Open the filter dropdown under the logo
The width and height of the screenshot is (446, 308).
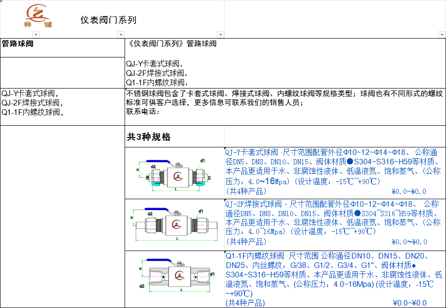pyautogui.click(x=36, y=34)
